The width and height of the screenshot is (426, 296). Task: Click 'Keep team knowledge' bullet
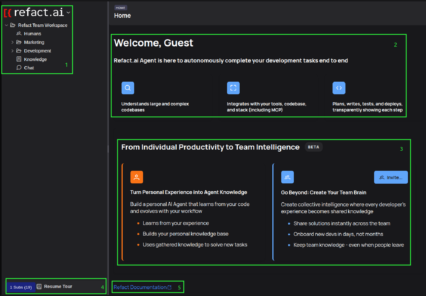pos(349,245)
